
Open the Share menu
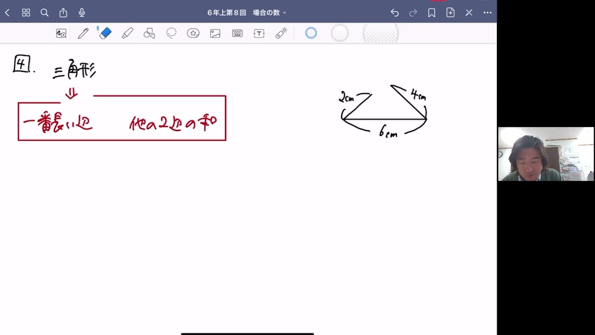coord(63,13)
